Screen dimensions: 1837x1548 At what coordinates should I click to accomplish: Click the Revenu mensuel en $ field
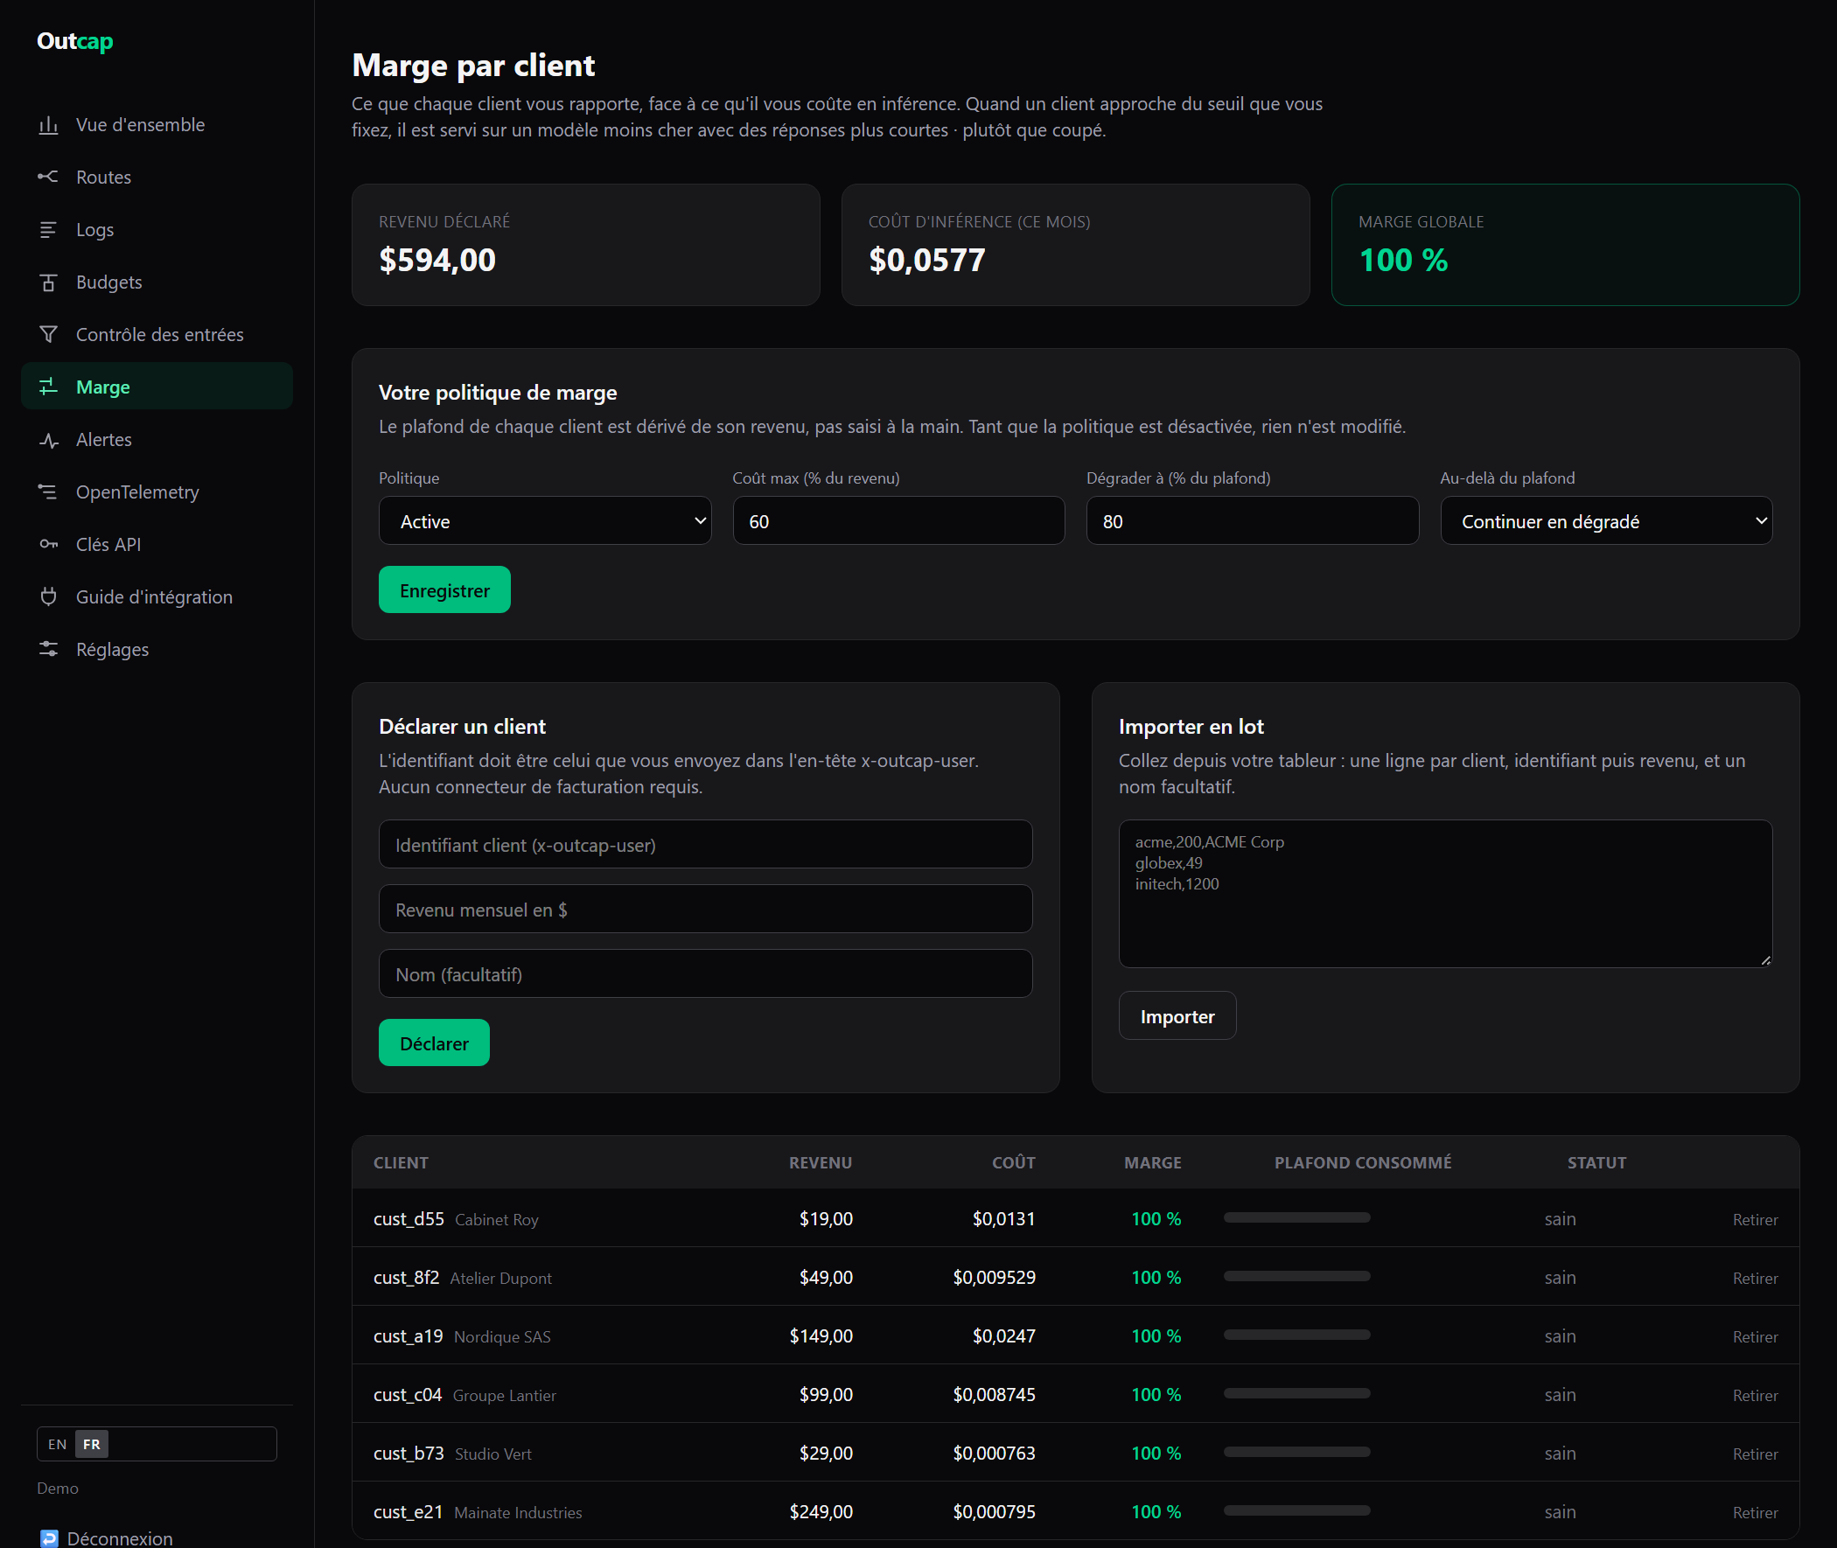tap(705, 910)
